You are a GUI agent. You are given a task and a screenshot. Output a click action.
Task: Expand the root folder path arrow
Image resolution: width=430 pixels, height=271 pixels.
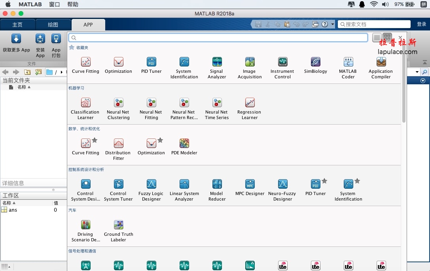(x=62, y=72)
